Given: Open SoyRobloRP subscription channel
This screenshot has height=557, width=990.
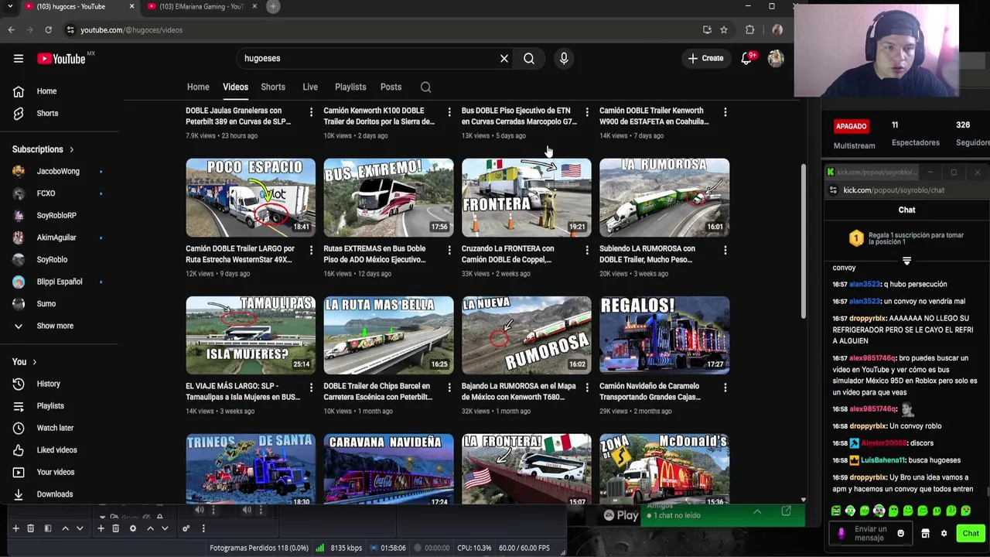Looking at the screenshot, I should [x=56, y=215].
